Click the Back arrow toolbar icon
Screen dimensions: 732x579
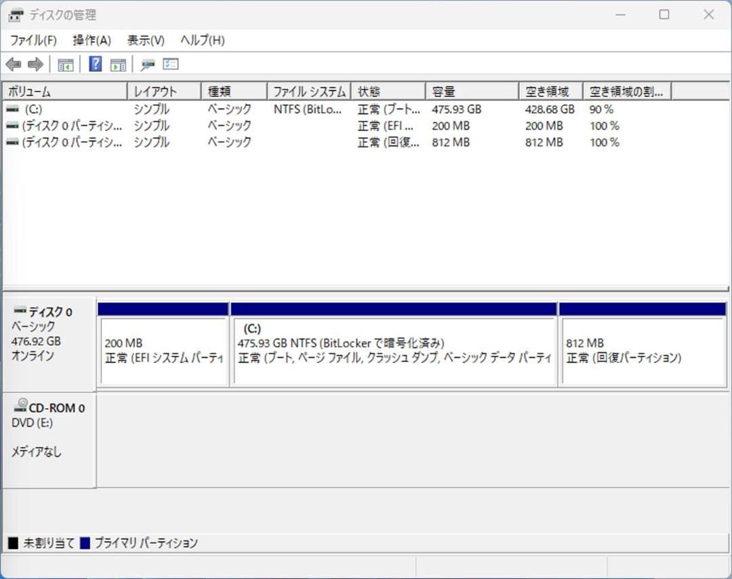(x=14, y=64)
